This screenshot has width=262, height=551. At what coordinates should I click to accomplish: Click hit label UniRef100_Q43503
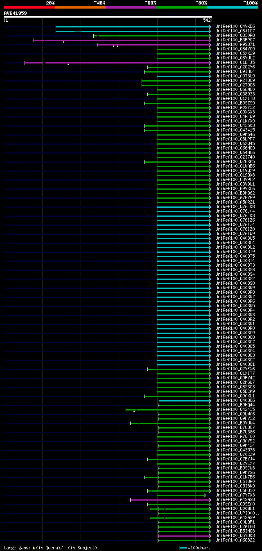pos(235,126)
